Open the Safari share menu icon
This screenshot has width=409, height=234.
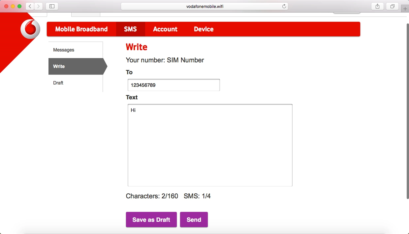[377, 6]
